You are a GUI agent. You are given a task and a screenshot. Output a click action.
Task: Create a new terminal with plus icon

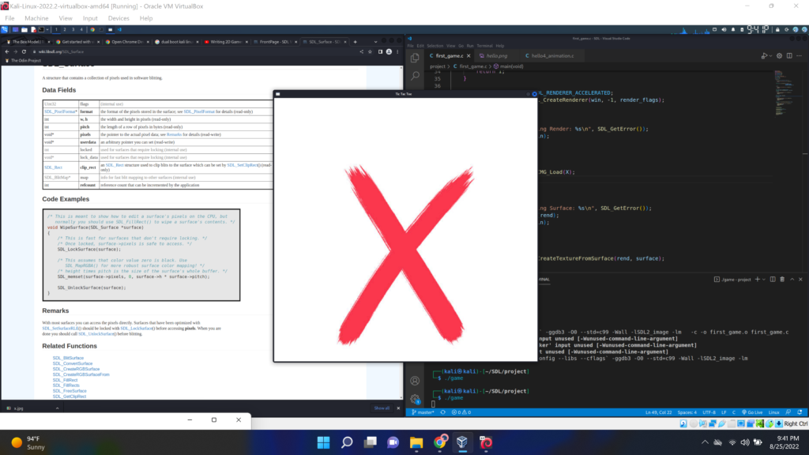(758, 279)
